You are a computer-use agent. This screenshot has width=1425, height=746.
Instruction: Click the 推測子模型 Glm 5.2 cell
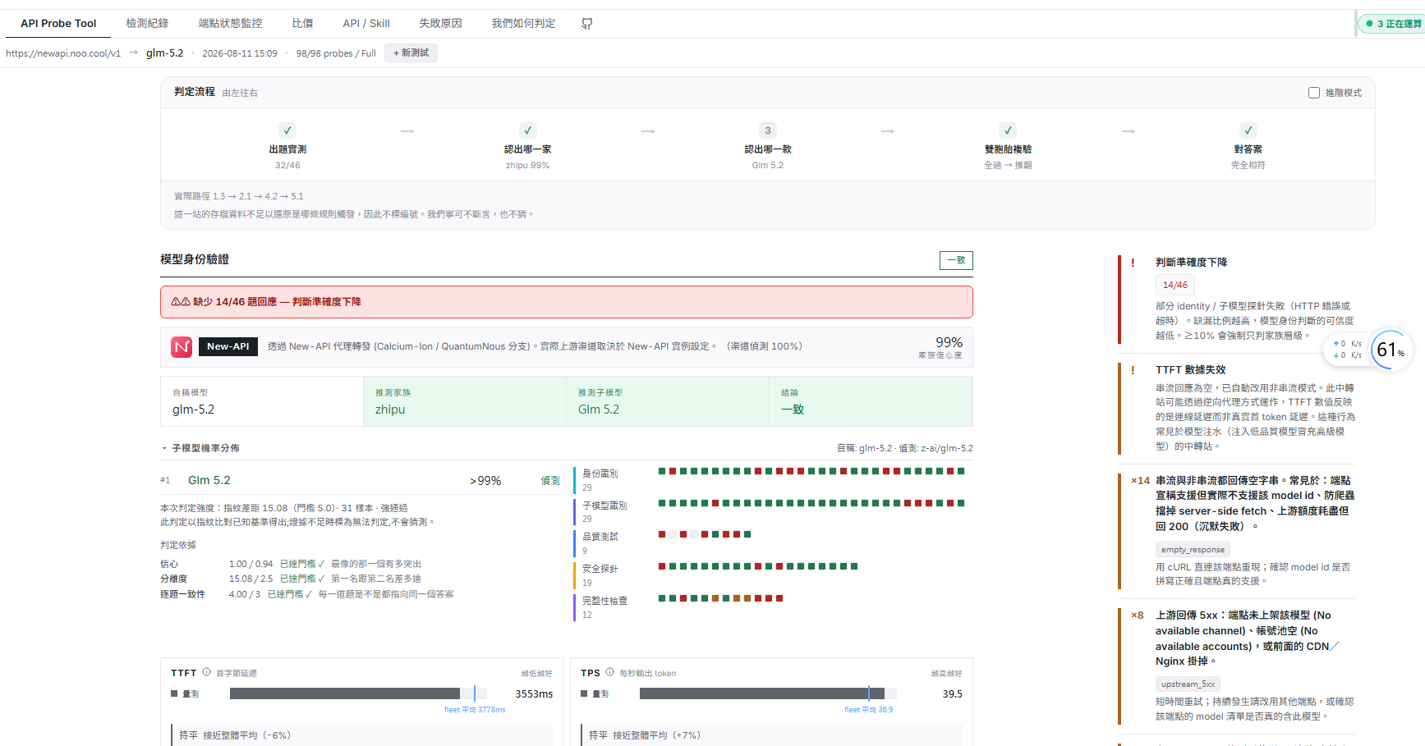[x=668, y=402]
